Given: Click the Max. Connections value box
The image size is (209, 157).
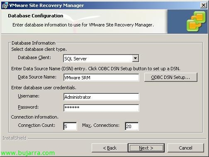Looking at the screenshot, I should coord(132,126).
